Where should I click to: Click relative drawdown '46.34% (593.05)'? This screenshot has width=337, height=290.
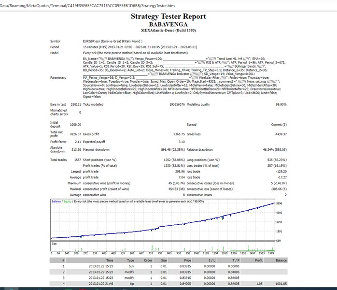click(x=275, y=150)
